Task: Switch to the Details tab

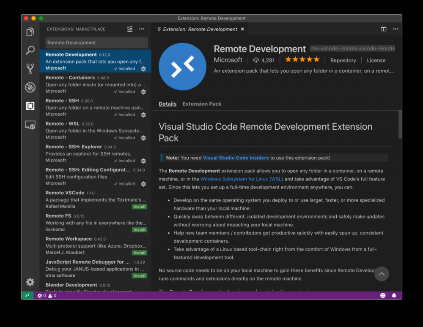Action: pos(168,104)
